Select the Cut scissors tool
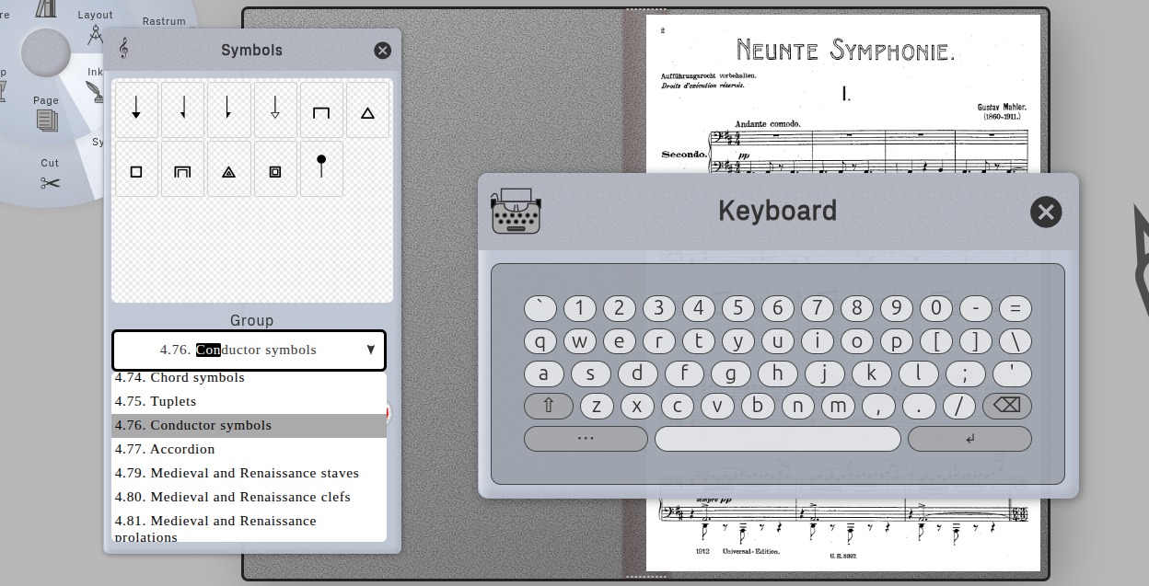Image resolution: width=1149 pixels, height=586 pixels. [x=50, y=176]
